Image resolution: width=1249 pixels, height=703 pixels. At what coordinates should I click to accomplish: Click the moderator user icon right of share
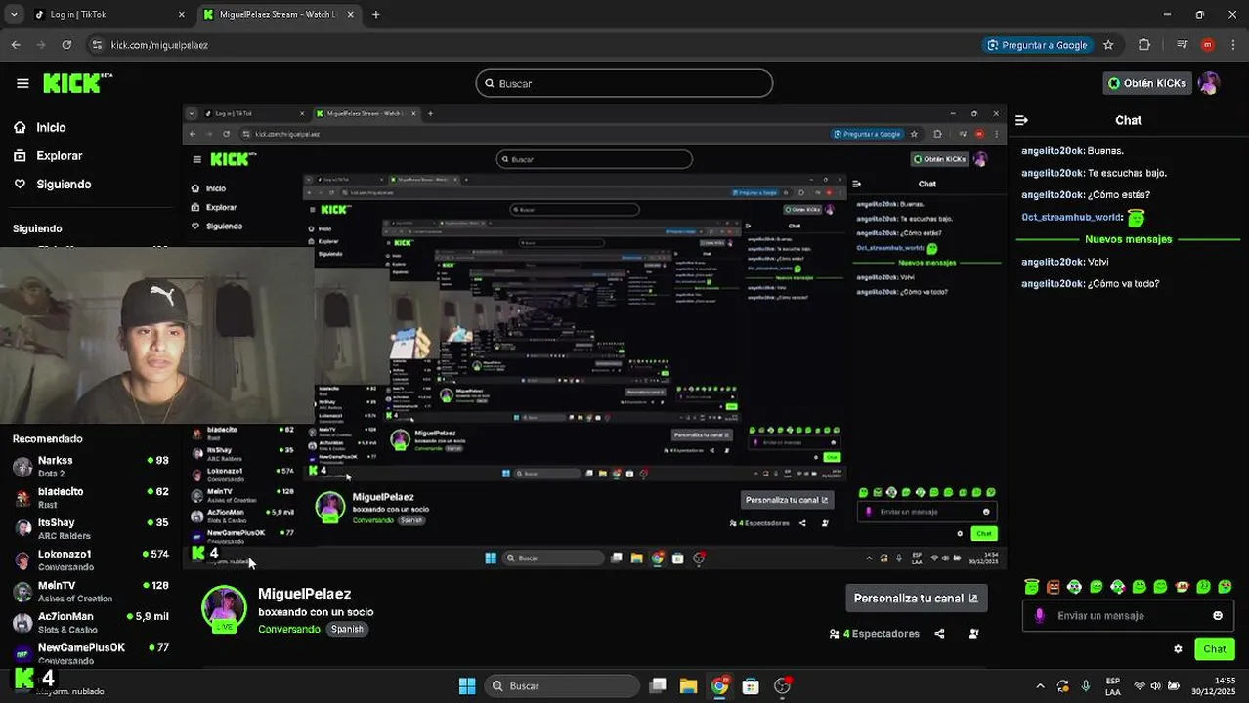(973, 634)
